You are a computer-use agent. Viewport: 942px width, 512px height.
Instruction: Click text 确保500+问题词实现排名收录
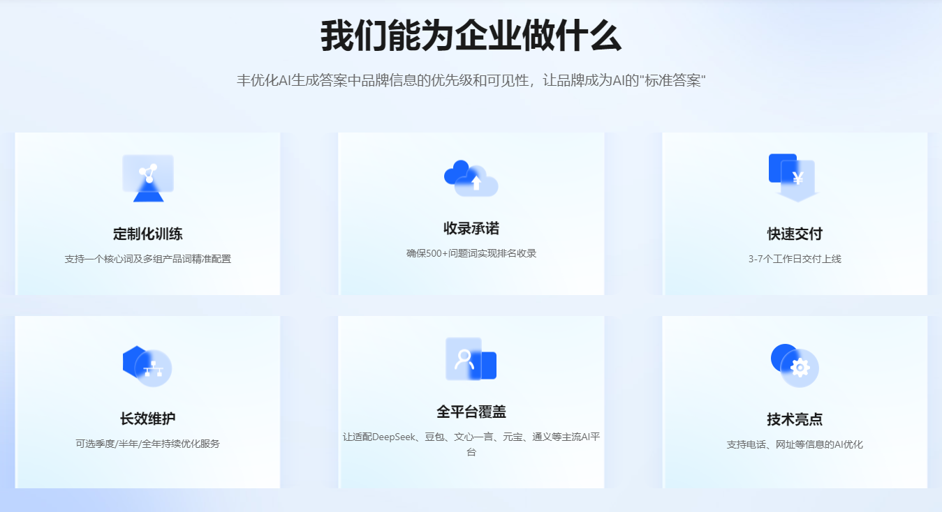pos(471,253)
